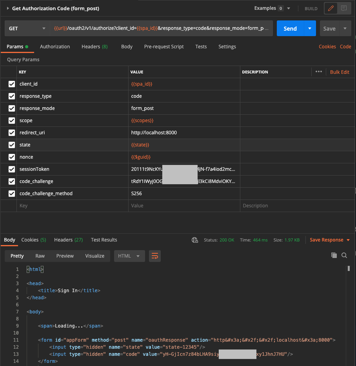Click the empty Description input cell
The width and height of the screenshot is (356, 366).
(298, 206)
